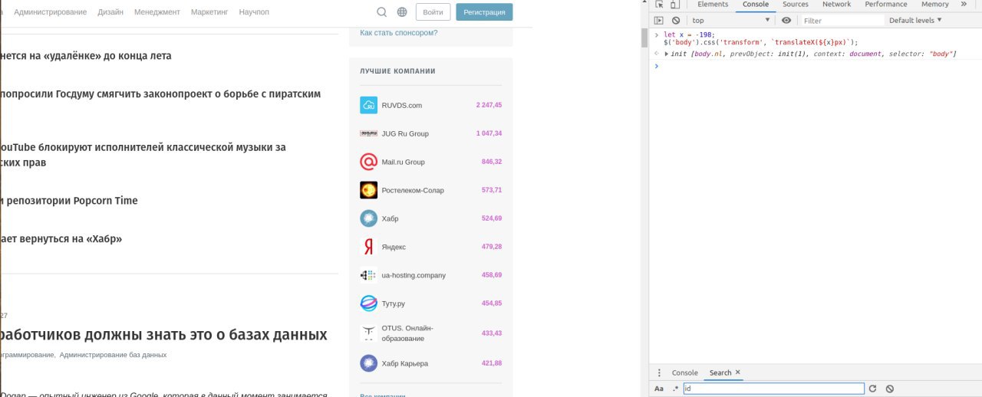Click the console Filter input
982x397 pixels.
[842, 21]
